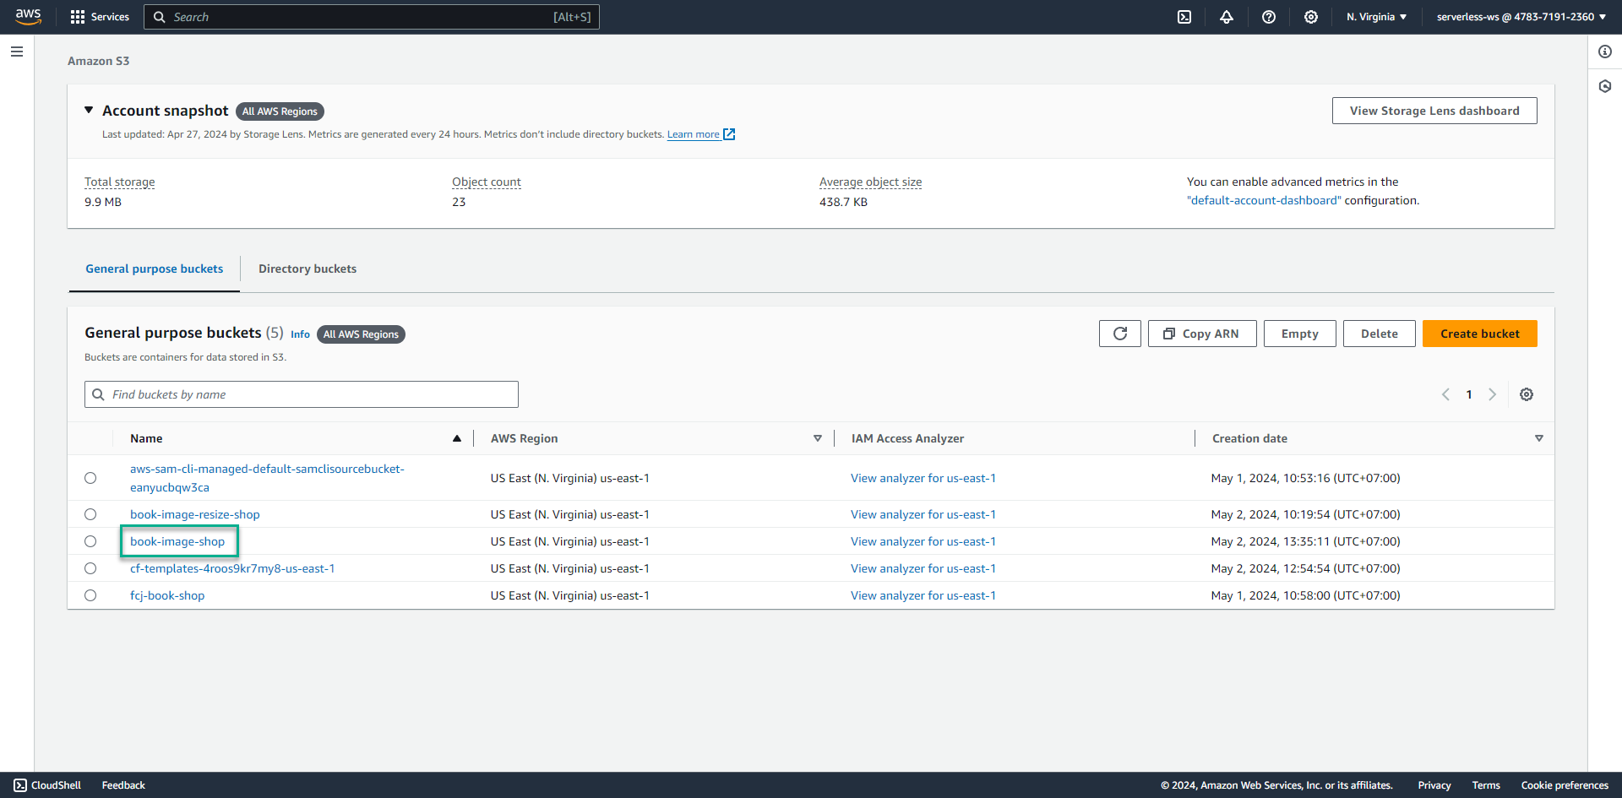The image size is (1622, 798).
Task: Collapse the Account snapshot section
Action: coord(89,110)
